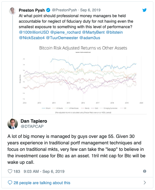This screenshot has height=190, width=155.
Task: Visit the @MartyBent mention
Action: 93,32
